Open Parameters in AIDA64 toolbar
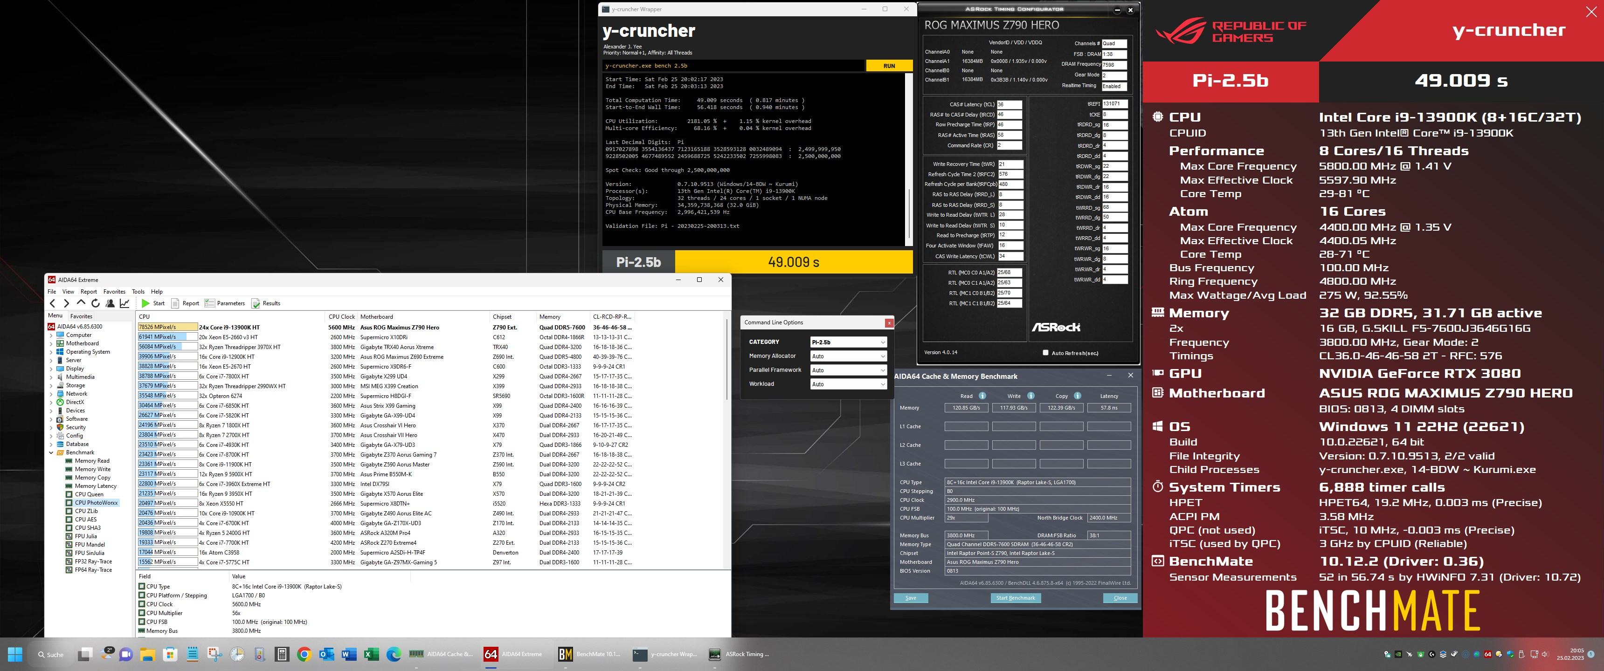Viewport: 1604px width, 671px height. pyautogui.click(x=225, y=303)
